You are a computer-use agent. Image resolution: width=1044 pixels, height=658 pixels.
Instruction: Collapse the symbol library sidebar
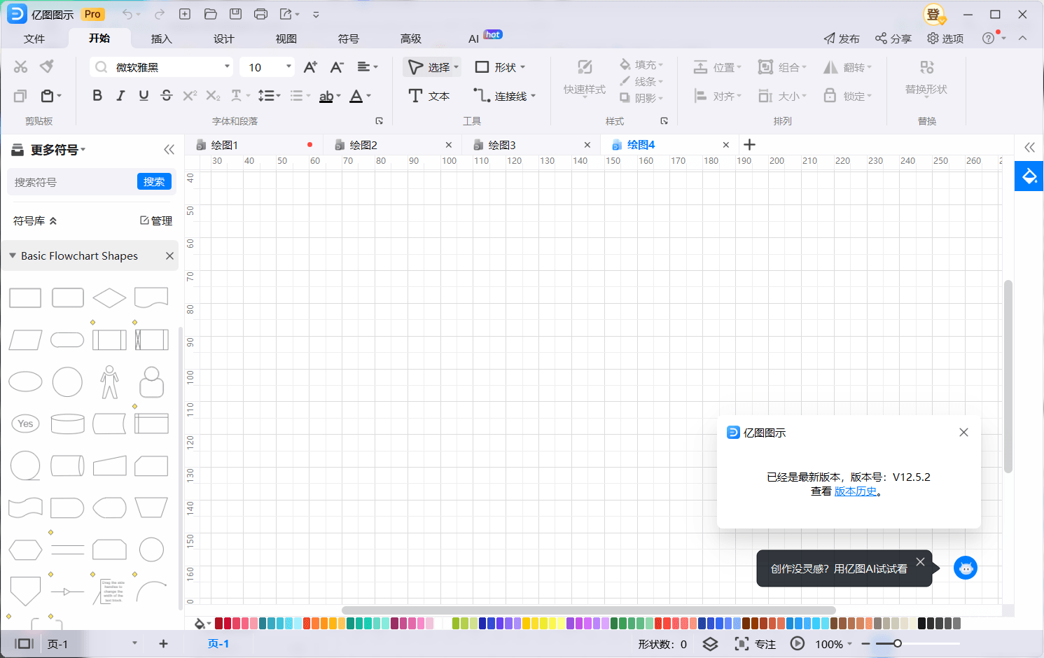click(x=169, y=150)
